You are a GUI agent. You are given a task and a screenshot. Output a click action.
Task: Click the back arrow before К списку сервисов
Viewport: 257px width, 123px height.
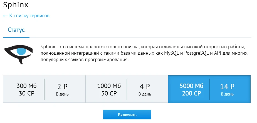[x=5, y=16]
